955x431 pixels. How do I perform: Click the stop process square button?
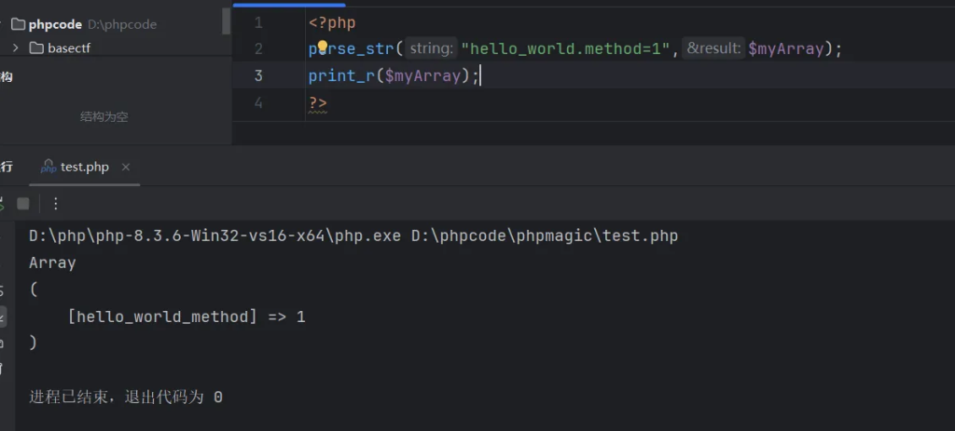coord(23,203)
